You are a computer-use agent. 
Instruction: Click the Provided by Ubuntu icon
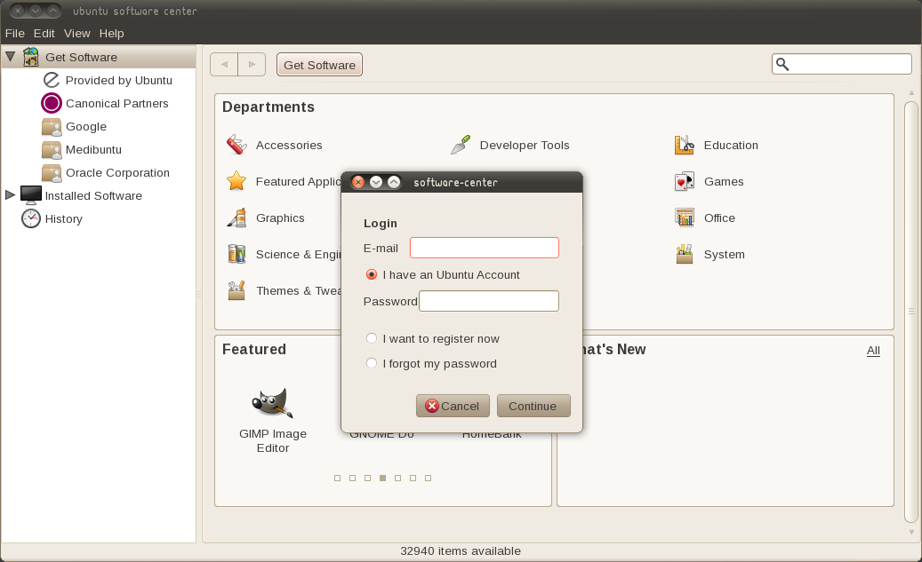click(x=52, y=80)
